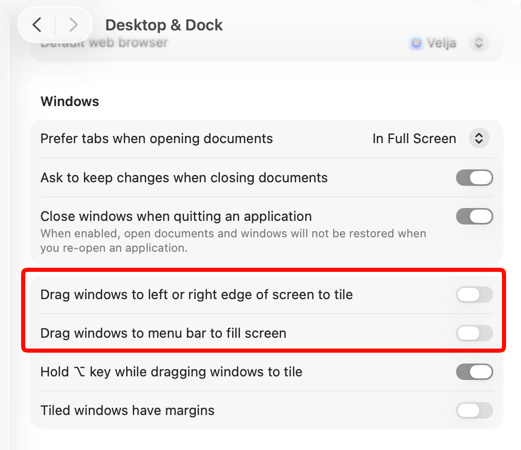Toggle Close windows when quitting an application

pos(474,216)
